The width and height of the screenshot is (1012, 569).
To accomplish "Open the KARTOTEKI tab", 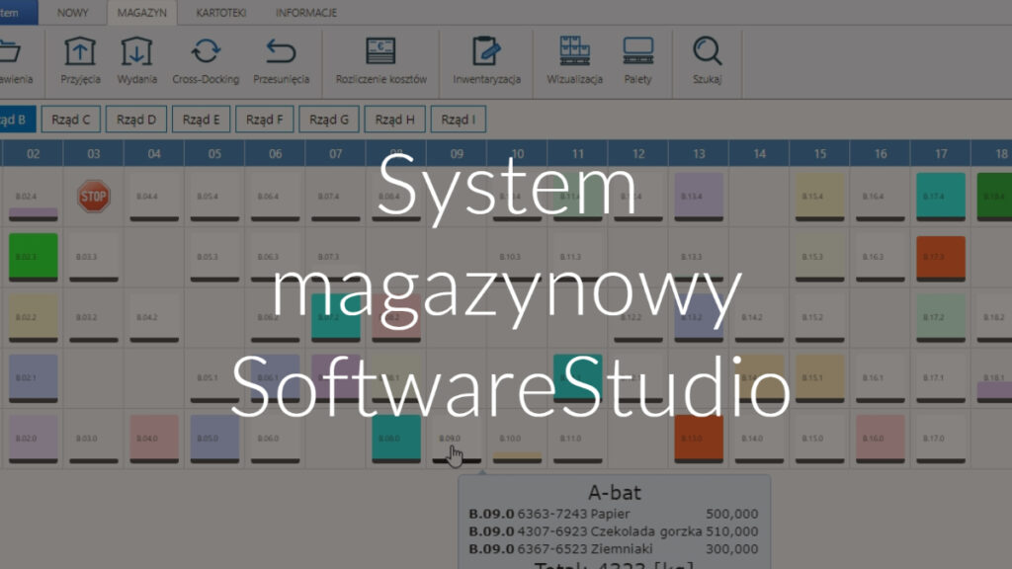I will point(220,12).
